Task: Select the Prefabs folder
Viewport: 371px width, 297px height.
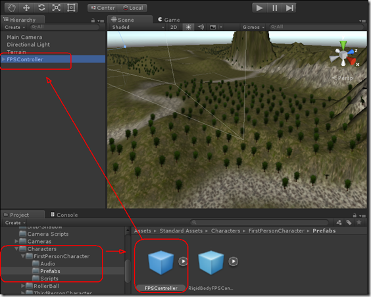Action: pyautogui.click(x=50, y=271)
